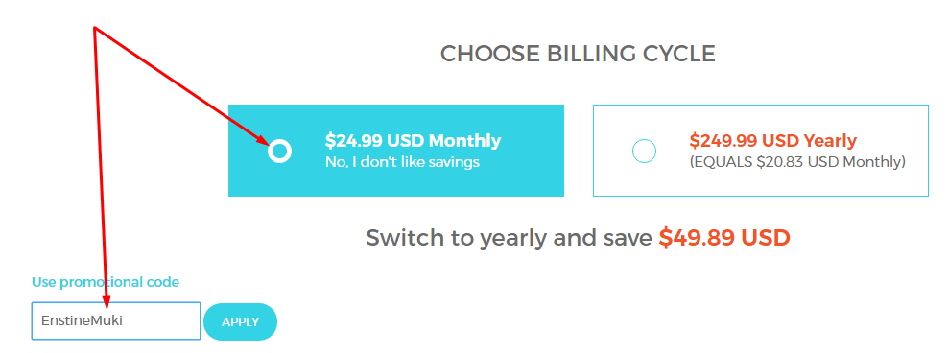Click the $249.99 USD Yearly price label

point(772,140)
